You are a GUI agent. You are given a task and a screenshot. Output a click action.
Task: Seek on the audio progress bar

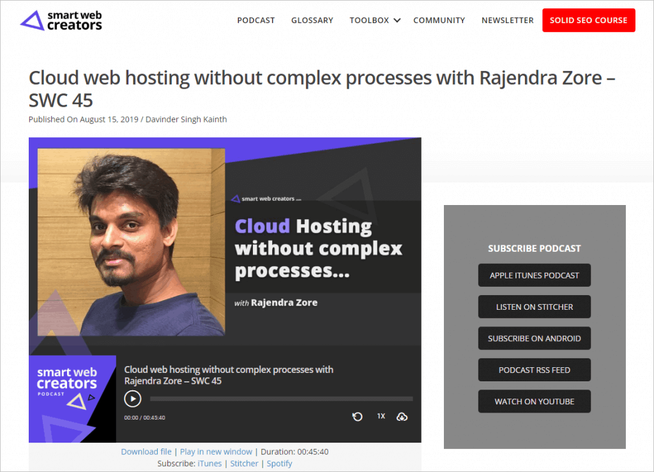pos(281,399)
